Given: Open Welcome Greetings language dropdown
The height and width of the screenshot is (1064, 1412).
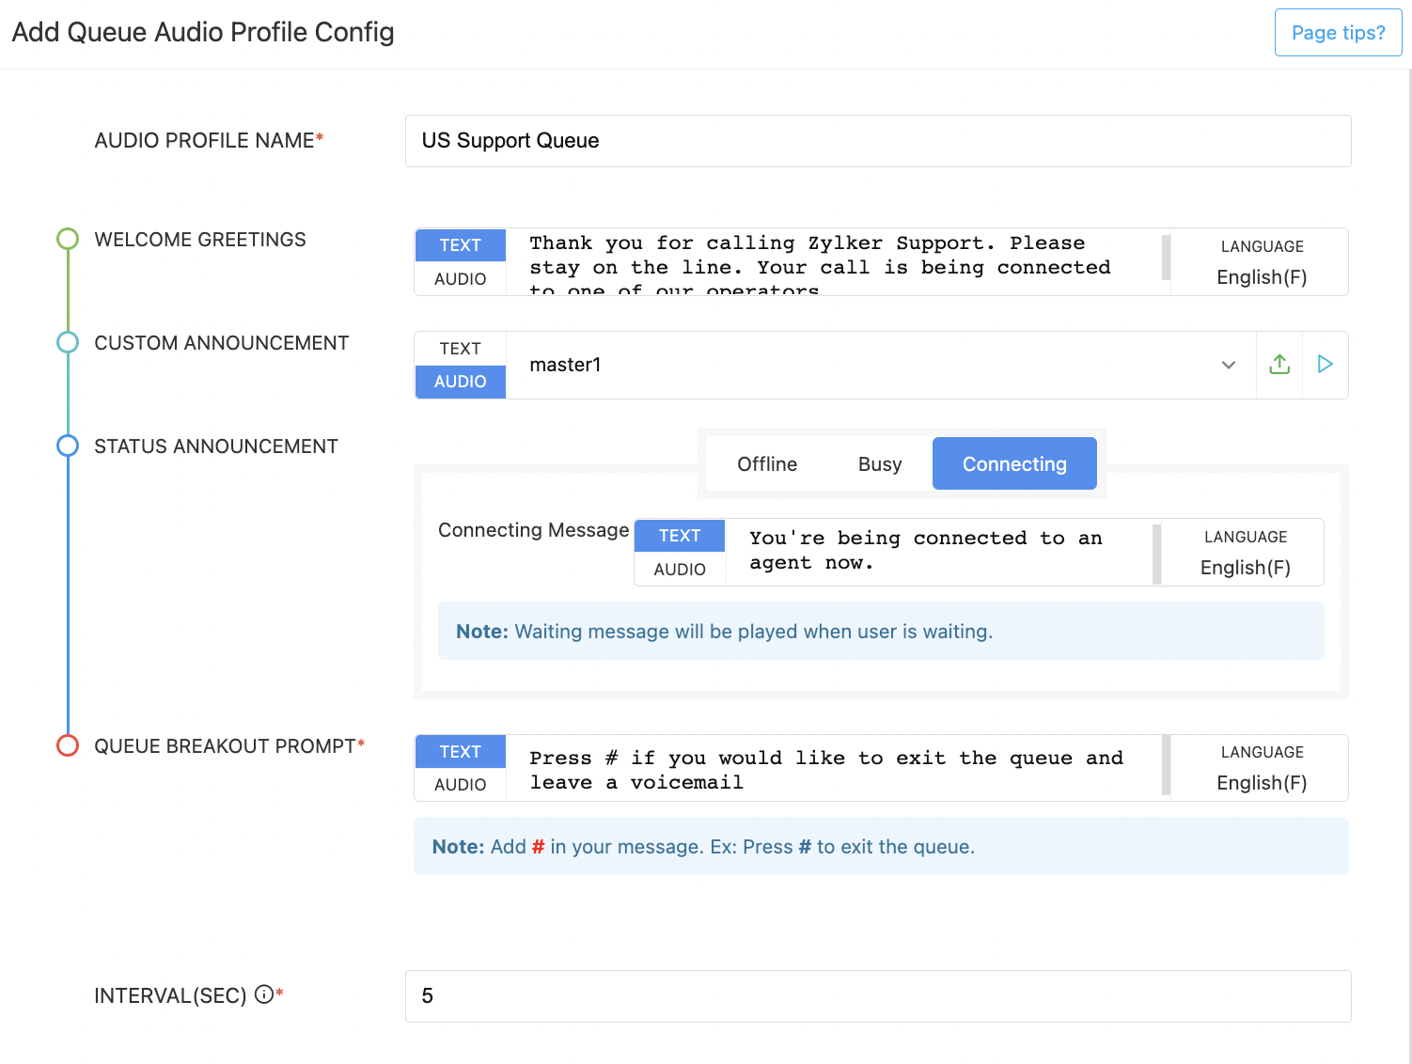Looking at the screenshot, I should pyautogui.click(x=1262, y=277).
